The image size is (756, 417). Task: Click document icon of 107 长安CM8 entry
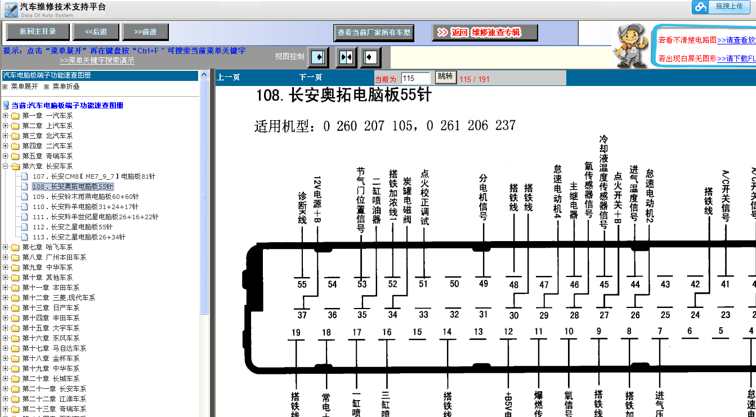pos(24,176)
